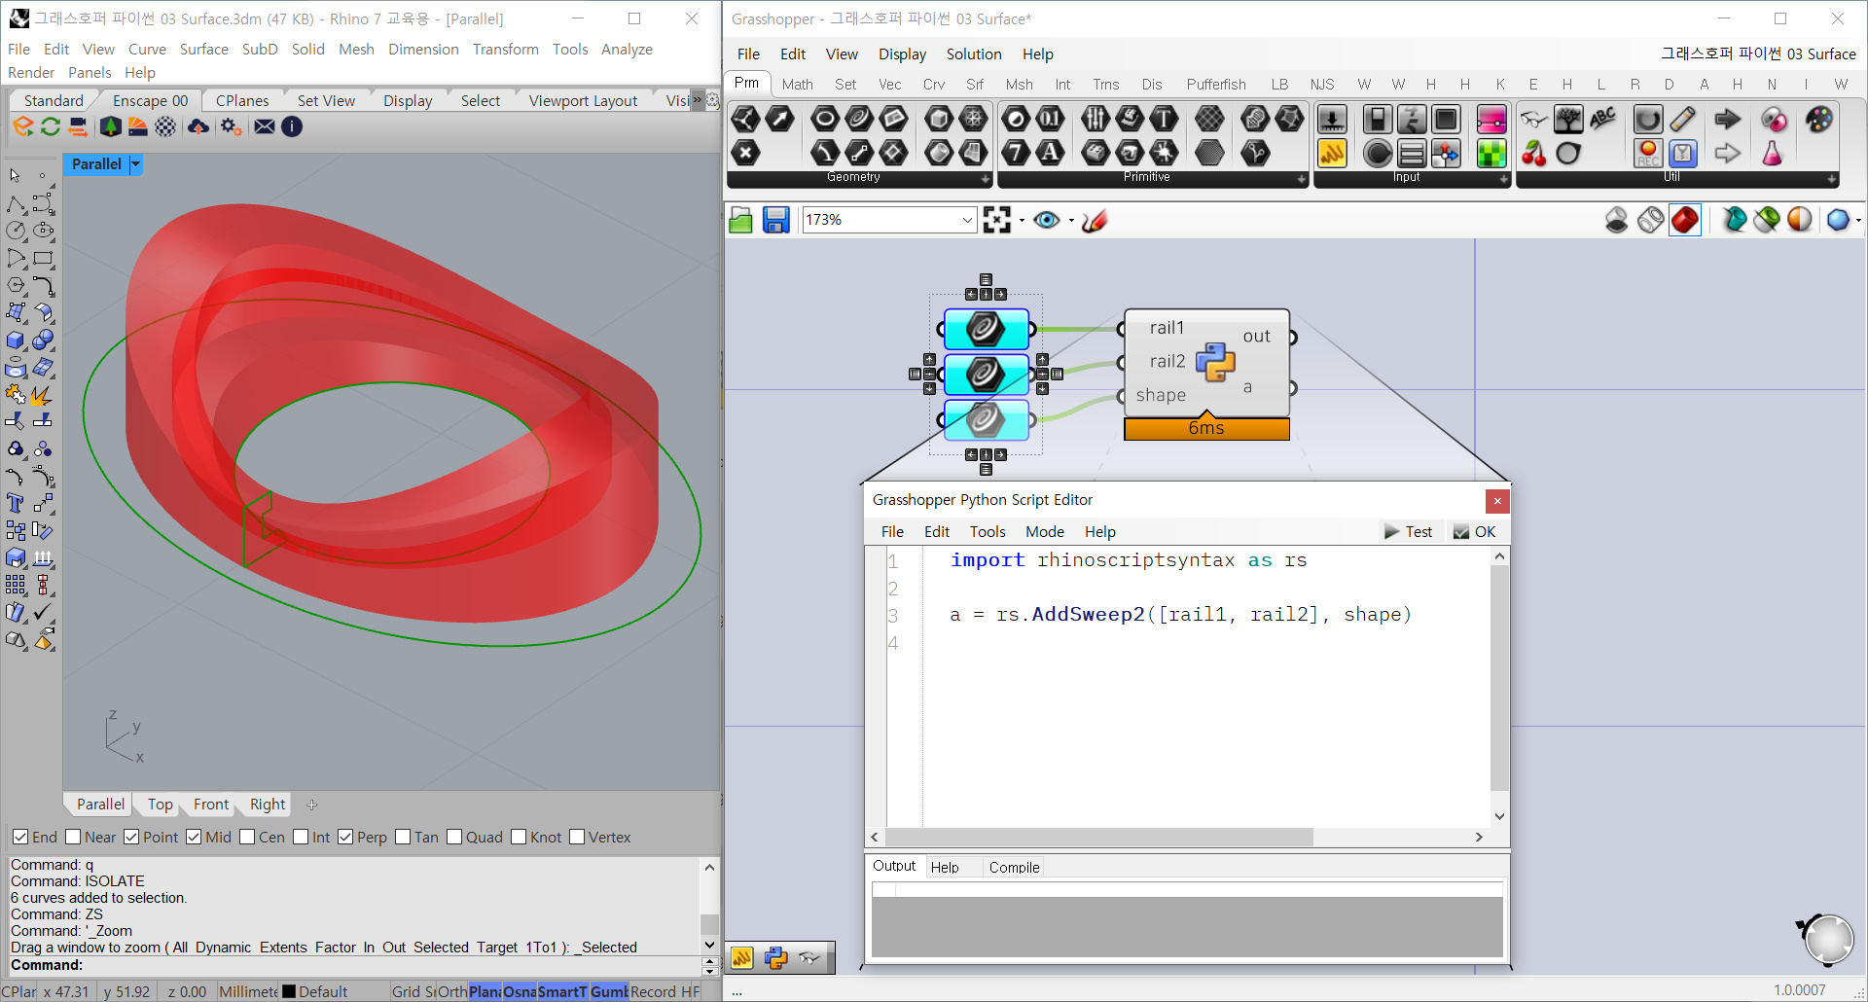Open the Mode menu in Python Script Editor

coord(1045,532)
